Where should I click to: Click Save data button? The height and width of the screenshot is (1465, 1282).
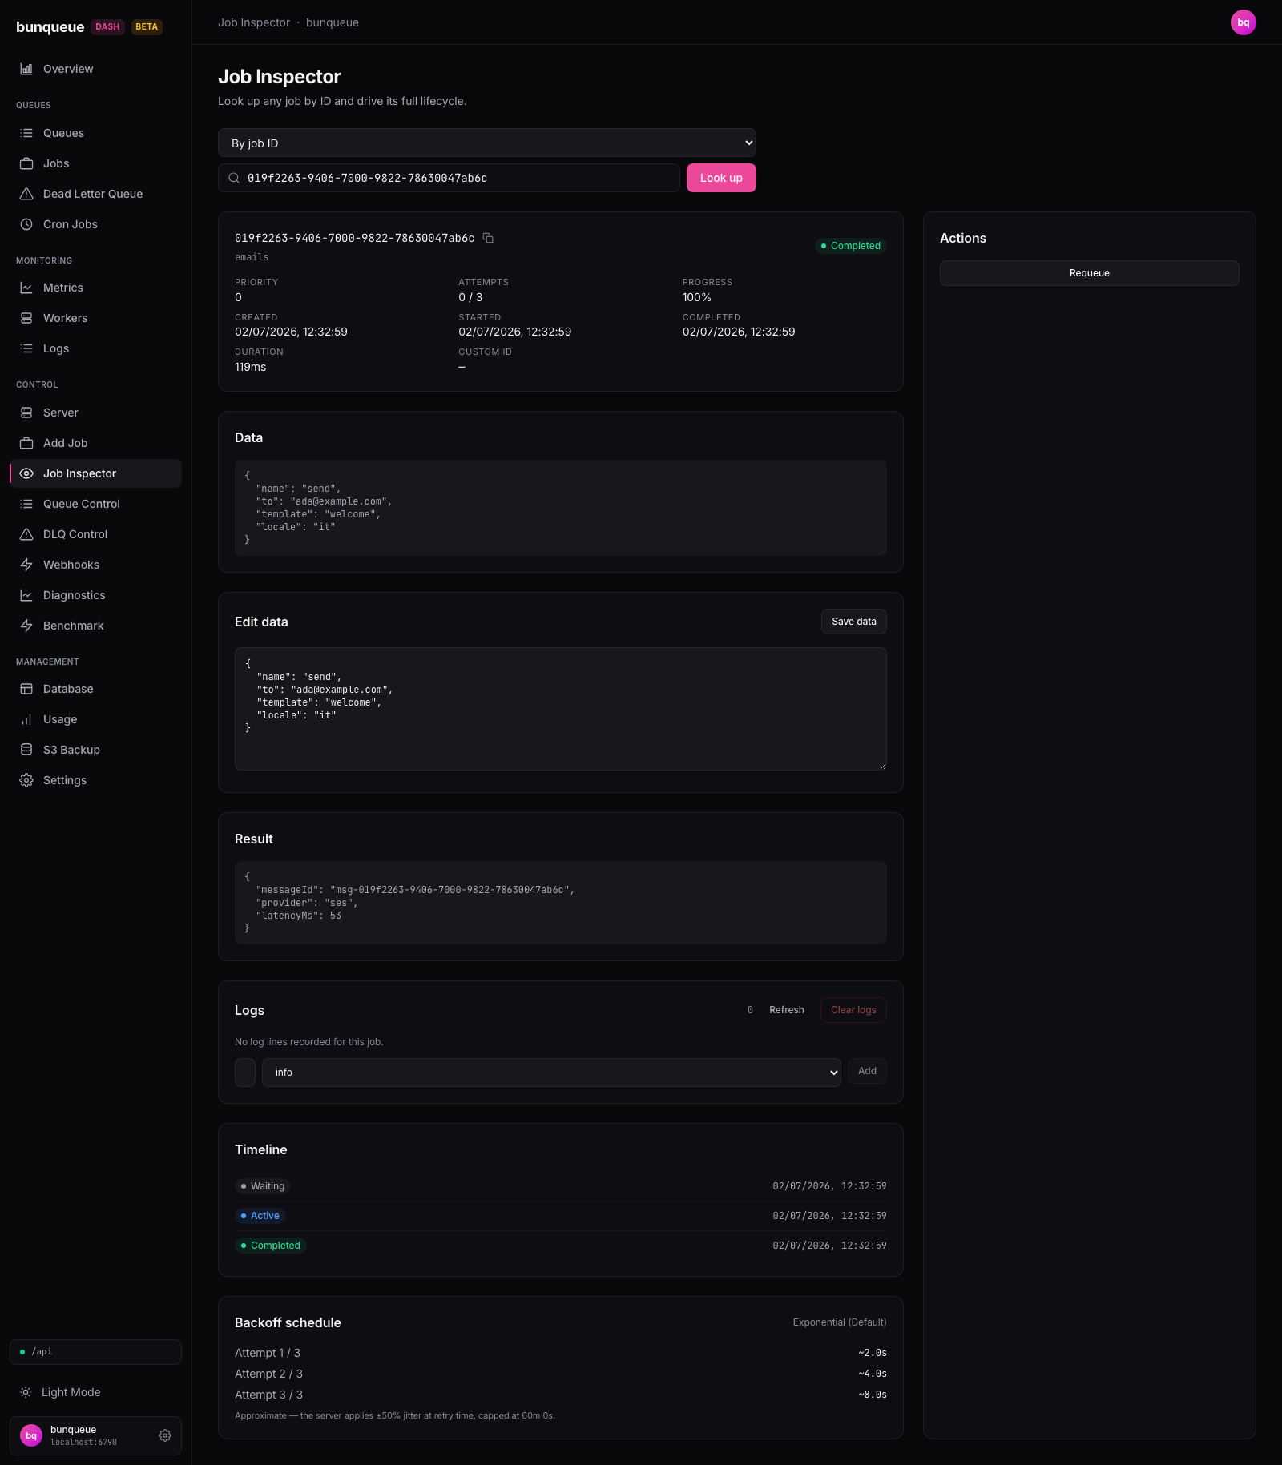click(854, 622)
